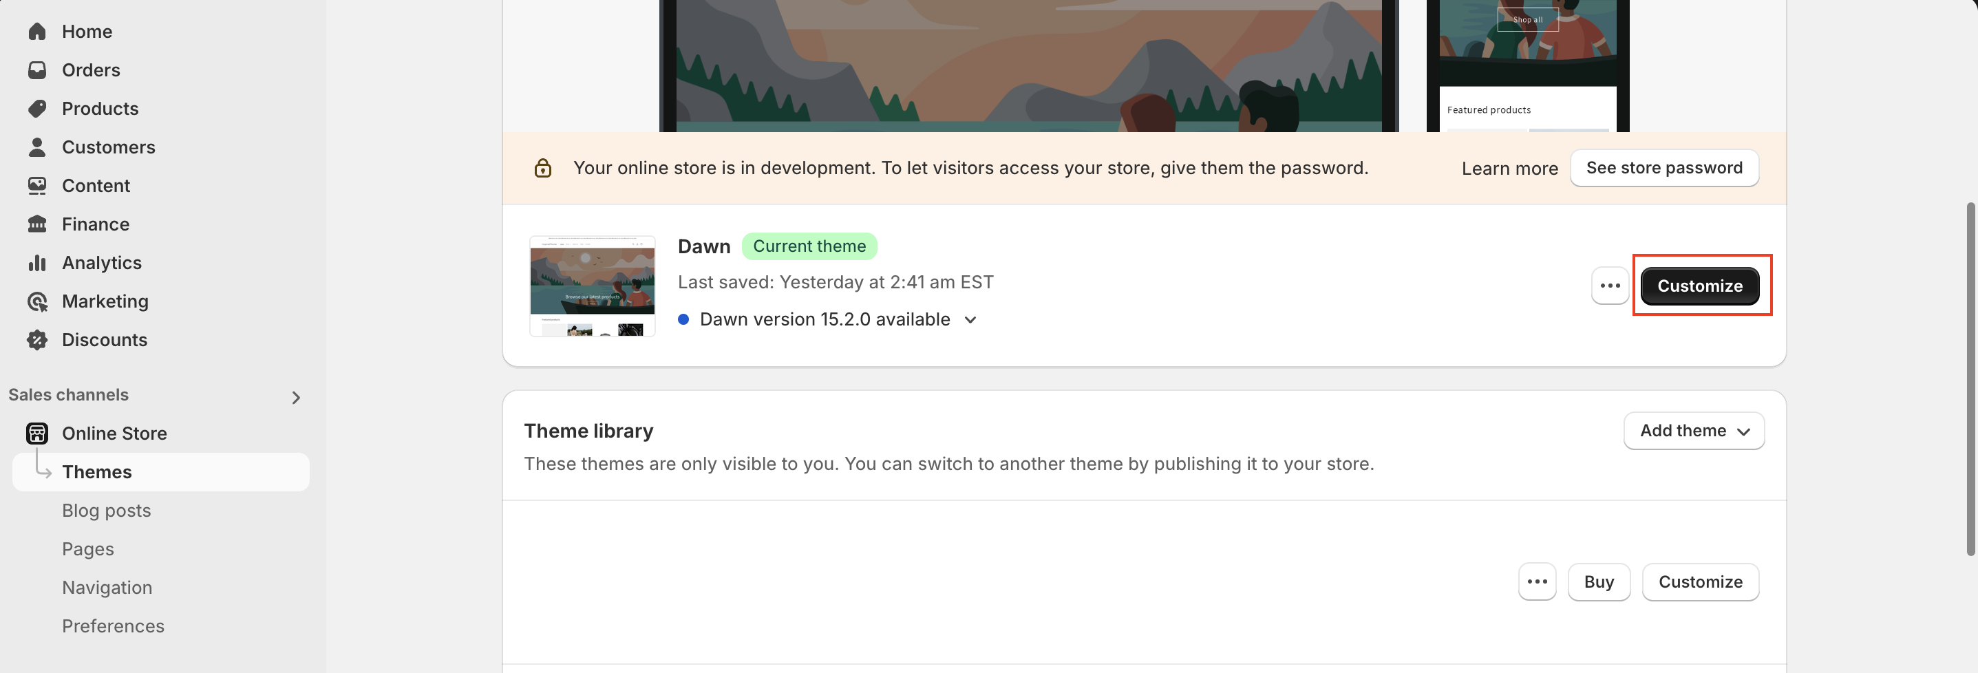Screen dimensions: 1978x673
Task: Click the Products tag icon
Action: tap(37, 108)
